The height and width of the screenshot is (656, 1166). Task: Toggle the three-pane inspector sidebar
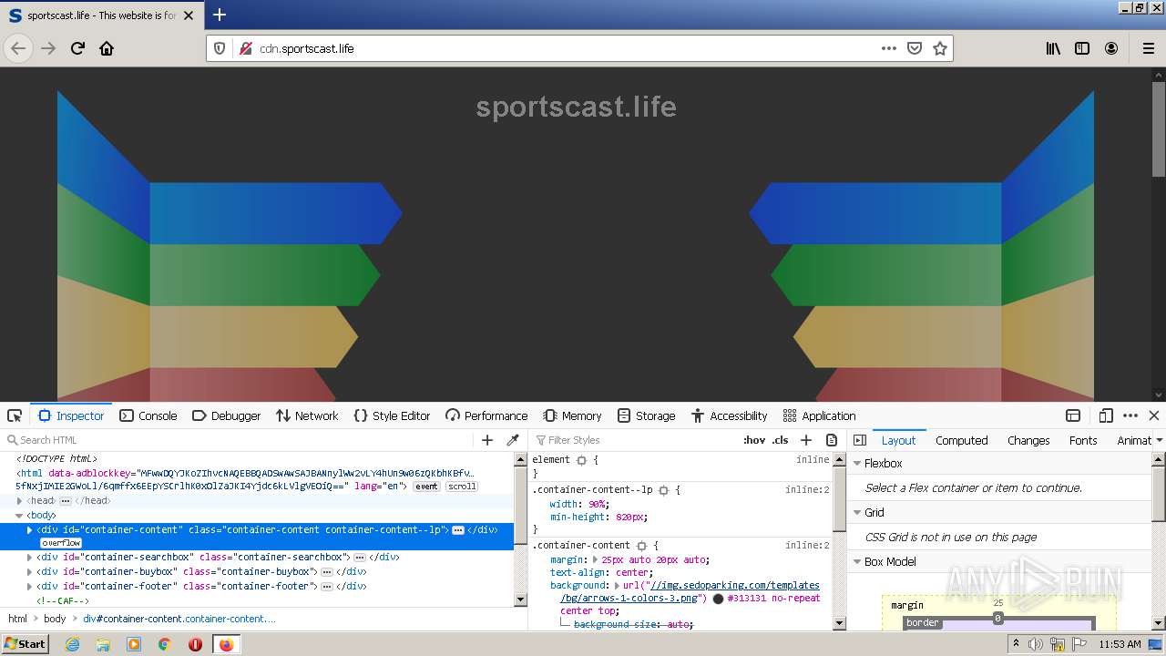(x=860, y=440)
